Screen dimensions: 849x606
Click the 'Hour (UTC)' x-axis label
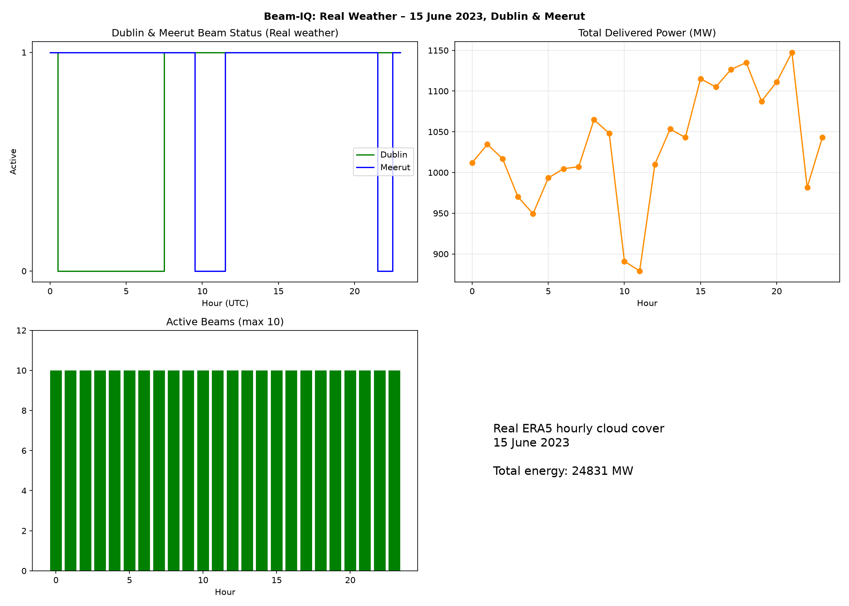click(225, 303)
